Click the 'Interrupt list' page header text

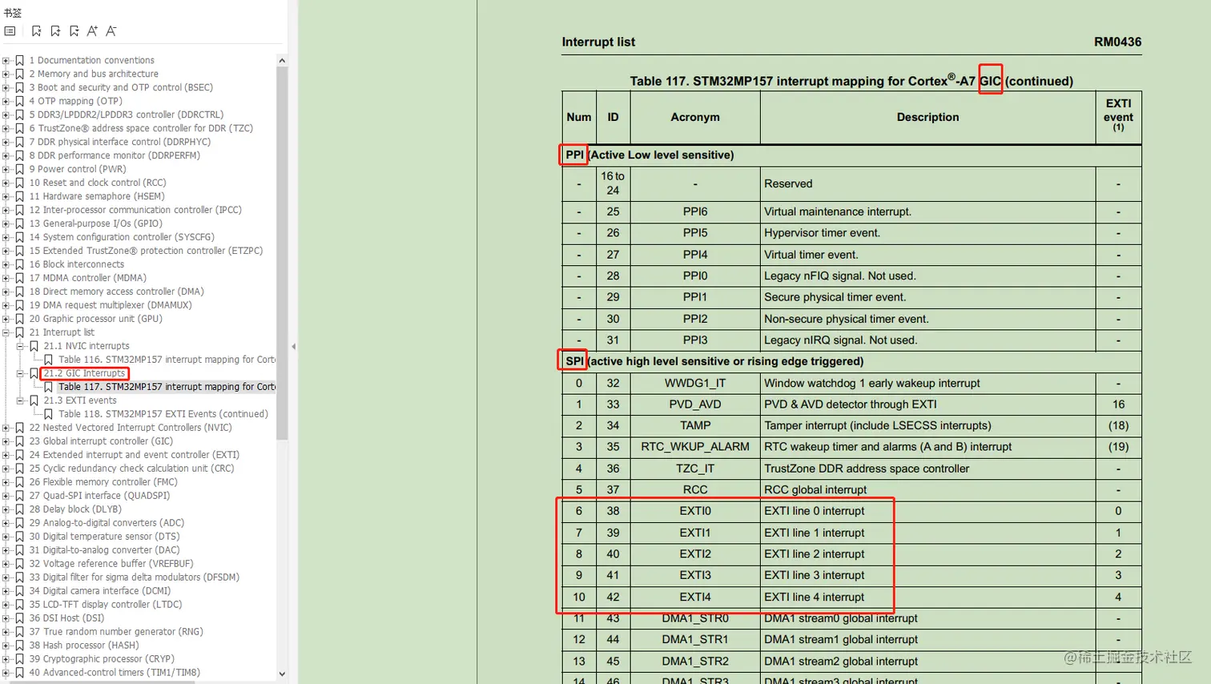[598, 42]
